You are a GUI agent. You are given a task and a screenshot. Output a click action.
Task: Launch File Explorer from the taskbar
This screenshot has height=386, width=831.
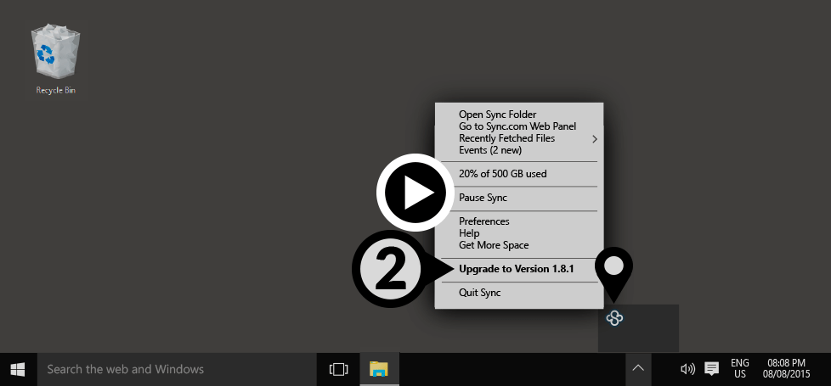(379, 369)
